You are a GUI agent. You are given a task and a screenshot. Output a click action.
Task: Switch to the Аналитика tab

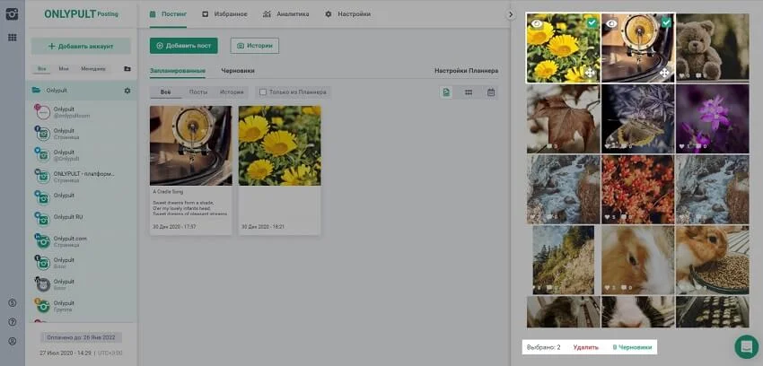click(286, 14)
